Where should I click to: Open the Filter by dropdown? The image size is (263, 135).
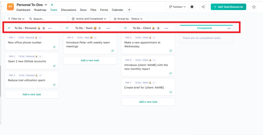[x=16, y=19]
